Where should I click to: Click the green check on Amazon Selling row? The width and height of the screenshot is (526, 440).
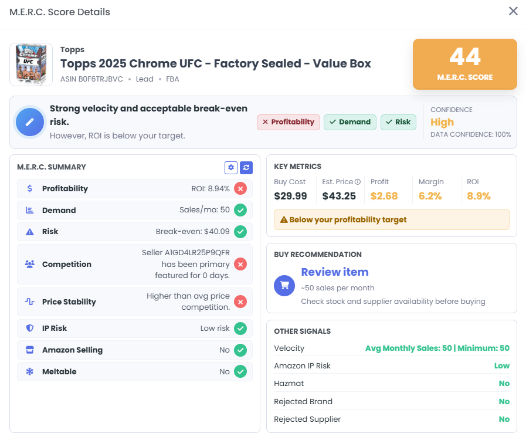(240, 350)
